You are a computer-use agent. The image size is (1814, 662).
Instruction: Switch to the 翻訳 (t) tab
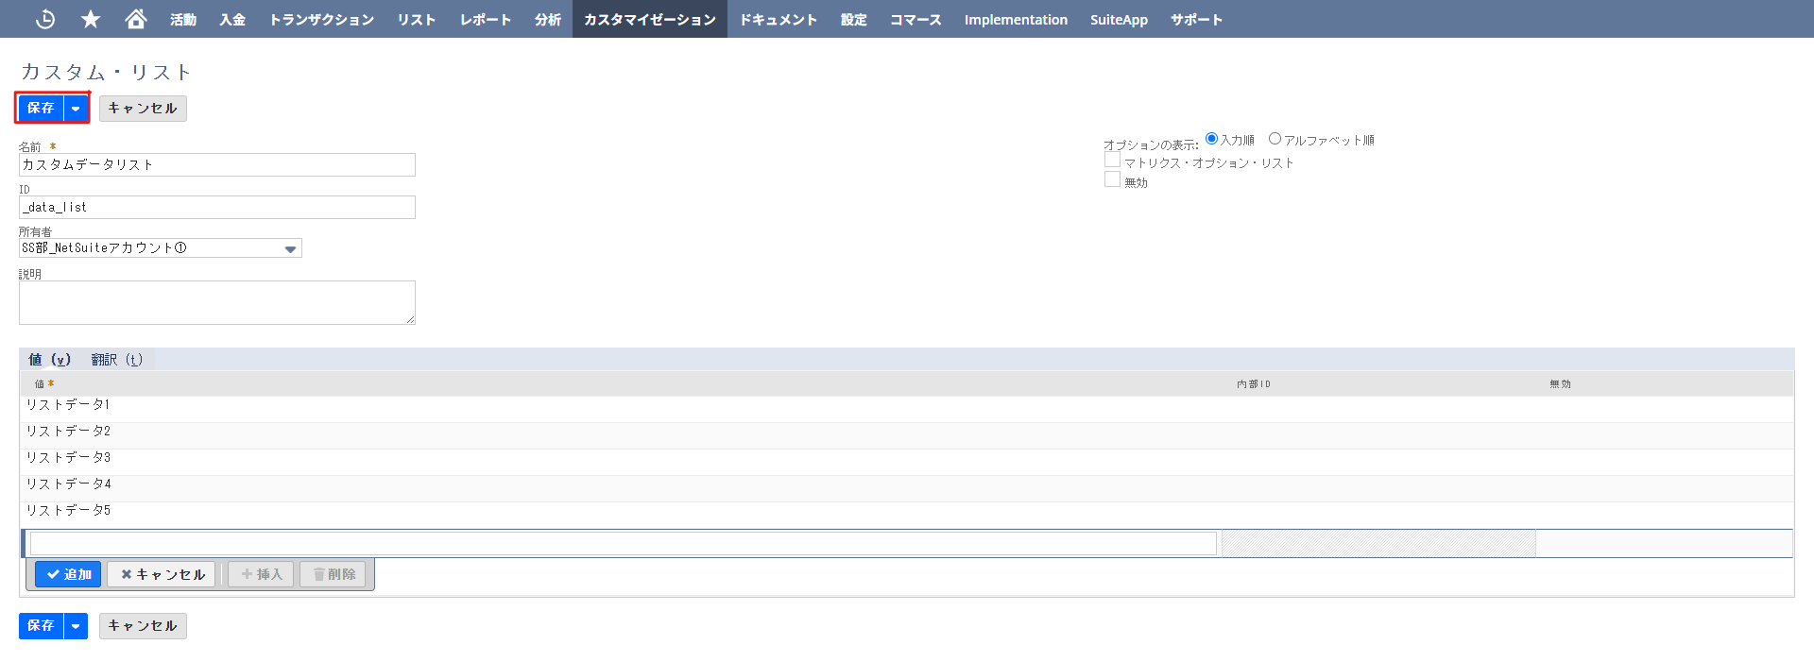pyautogui.click(x=117, y=360)
